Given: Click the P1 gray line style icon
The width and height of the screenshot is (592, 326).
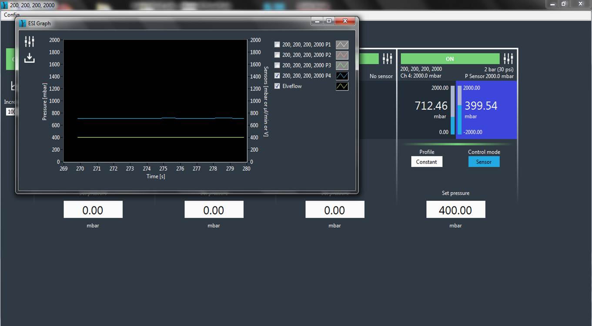Looking at the screenshot, I should coord(342,45).
